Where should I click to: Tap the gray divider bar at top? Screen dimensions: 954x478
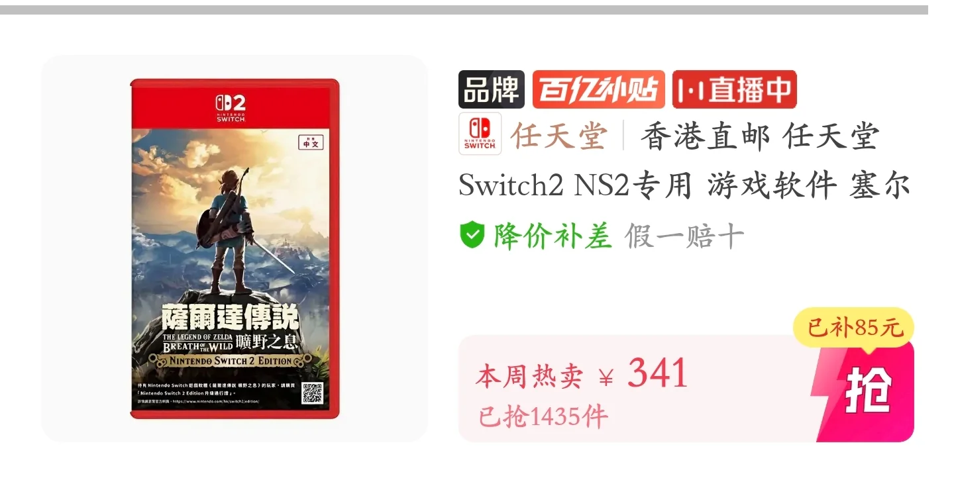(x=464, y=10)
